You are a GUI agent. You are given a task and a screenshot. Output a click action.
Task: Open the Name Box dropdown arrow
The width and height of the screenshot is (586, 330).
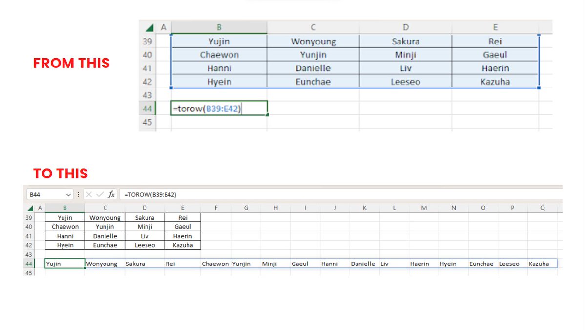click(x=67, y=194)
